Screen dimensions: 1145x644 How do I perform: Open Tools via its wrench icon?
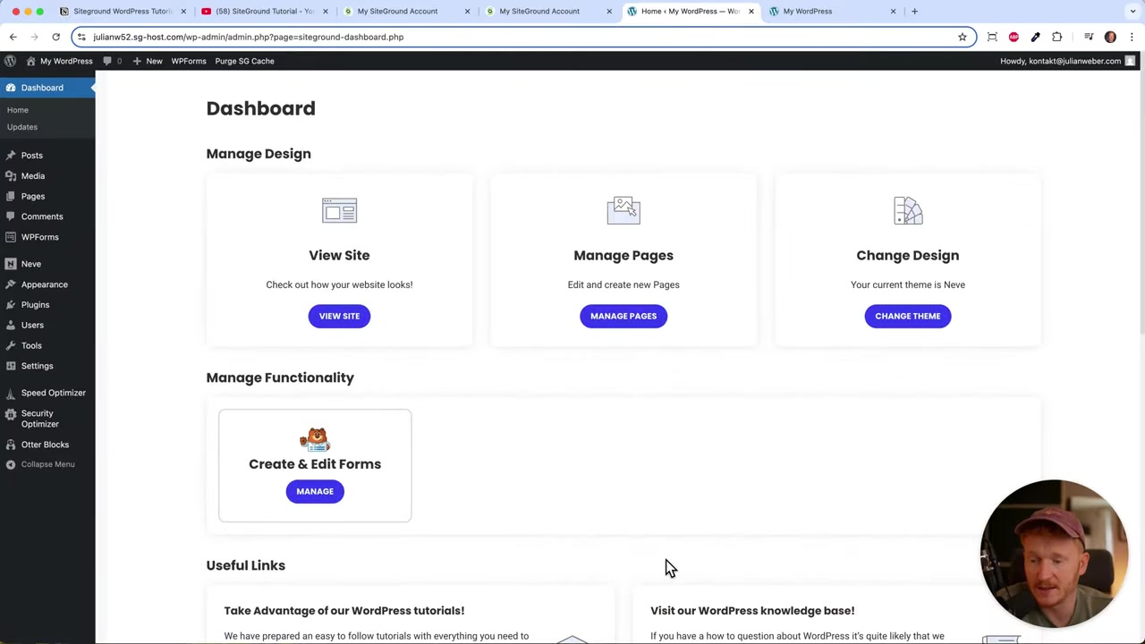click(11, 345)
